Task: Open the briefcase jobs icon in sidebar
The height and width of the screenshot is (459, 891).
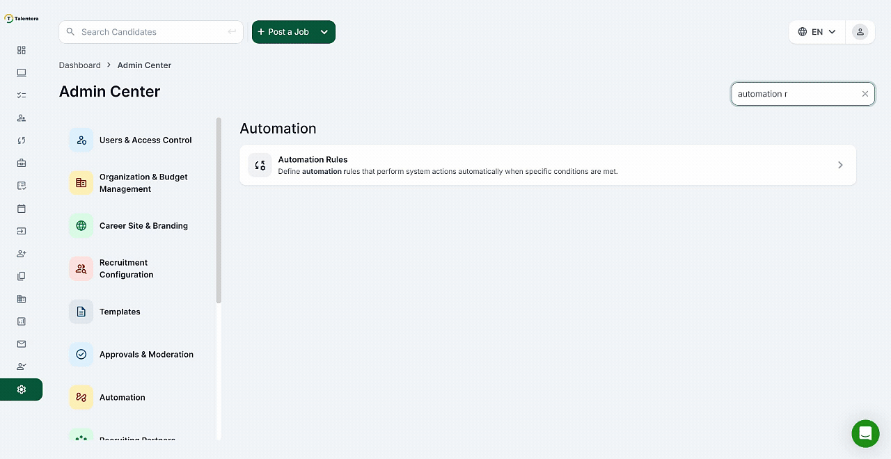Action: coord(22,163)
